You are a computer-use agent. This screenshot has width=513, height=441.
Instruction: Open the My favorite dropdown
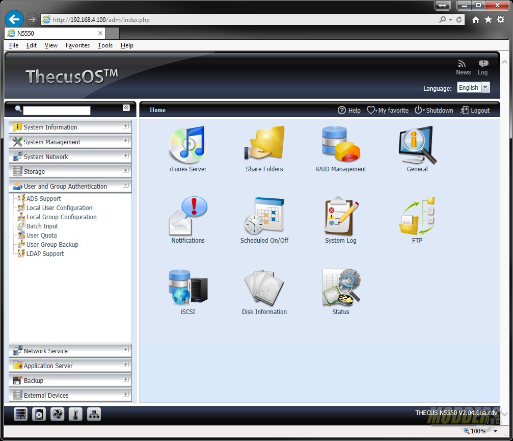pyautogui.click(x=388, y=110)
